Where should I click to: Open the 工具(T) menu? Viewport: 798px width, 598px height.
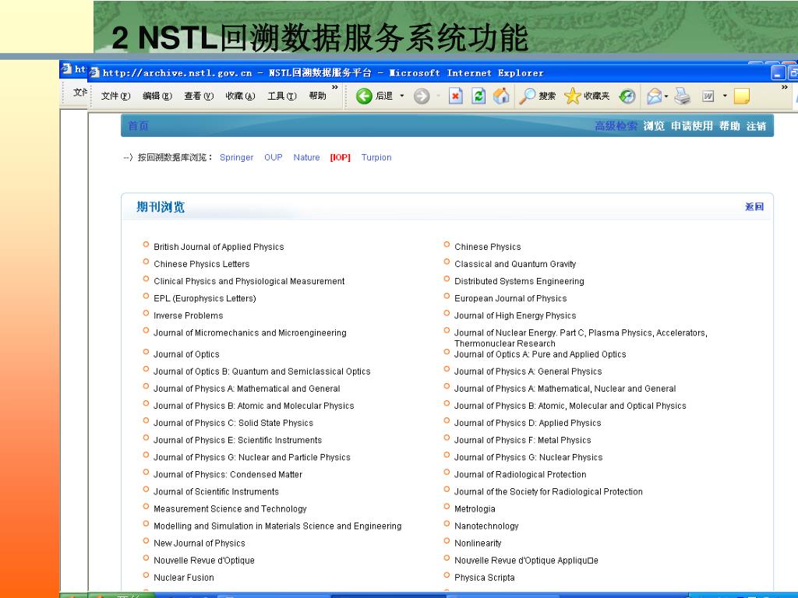point(282,96)
